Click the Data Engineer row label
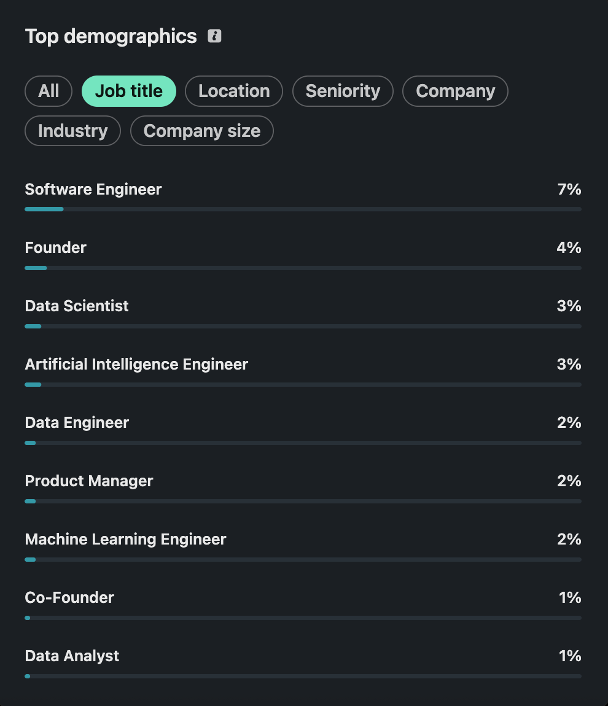The height and width of the screenshot is (706, 608). tap(77, 423)
